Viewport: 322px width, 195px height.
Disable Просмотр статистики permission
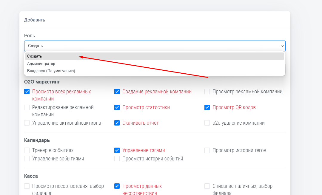(x=117, y=107)
